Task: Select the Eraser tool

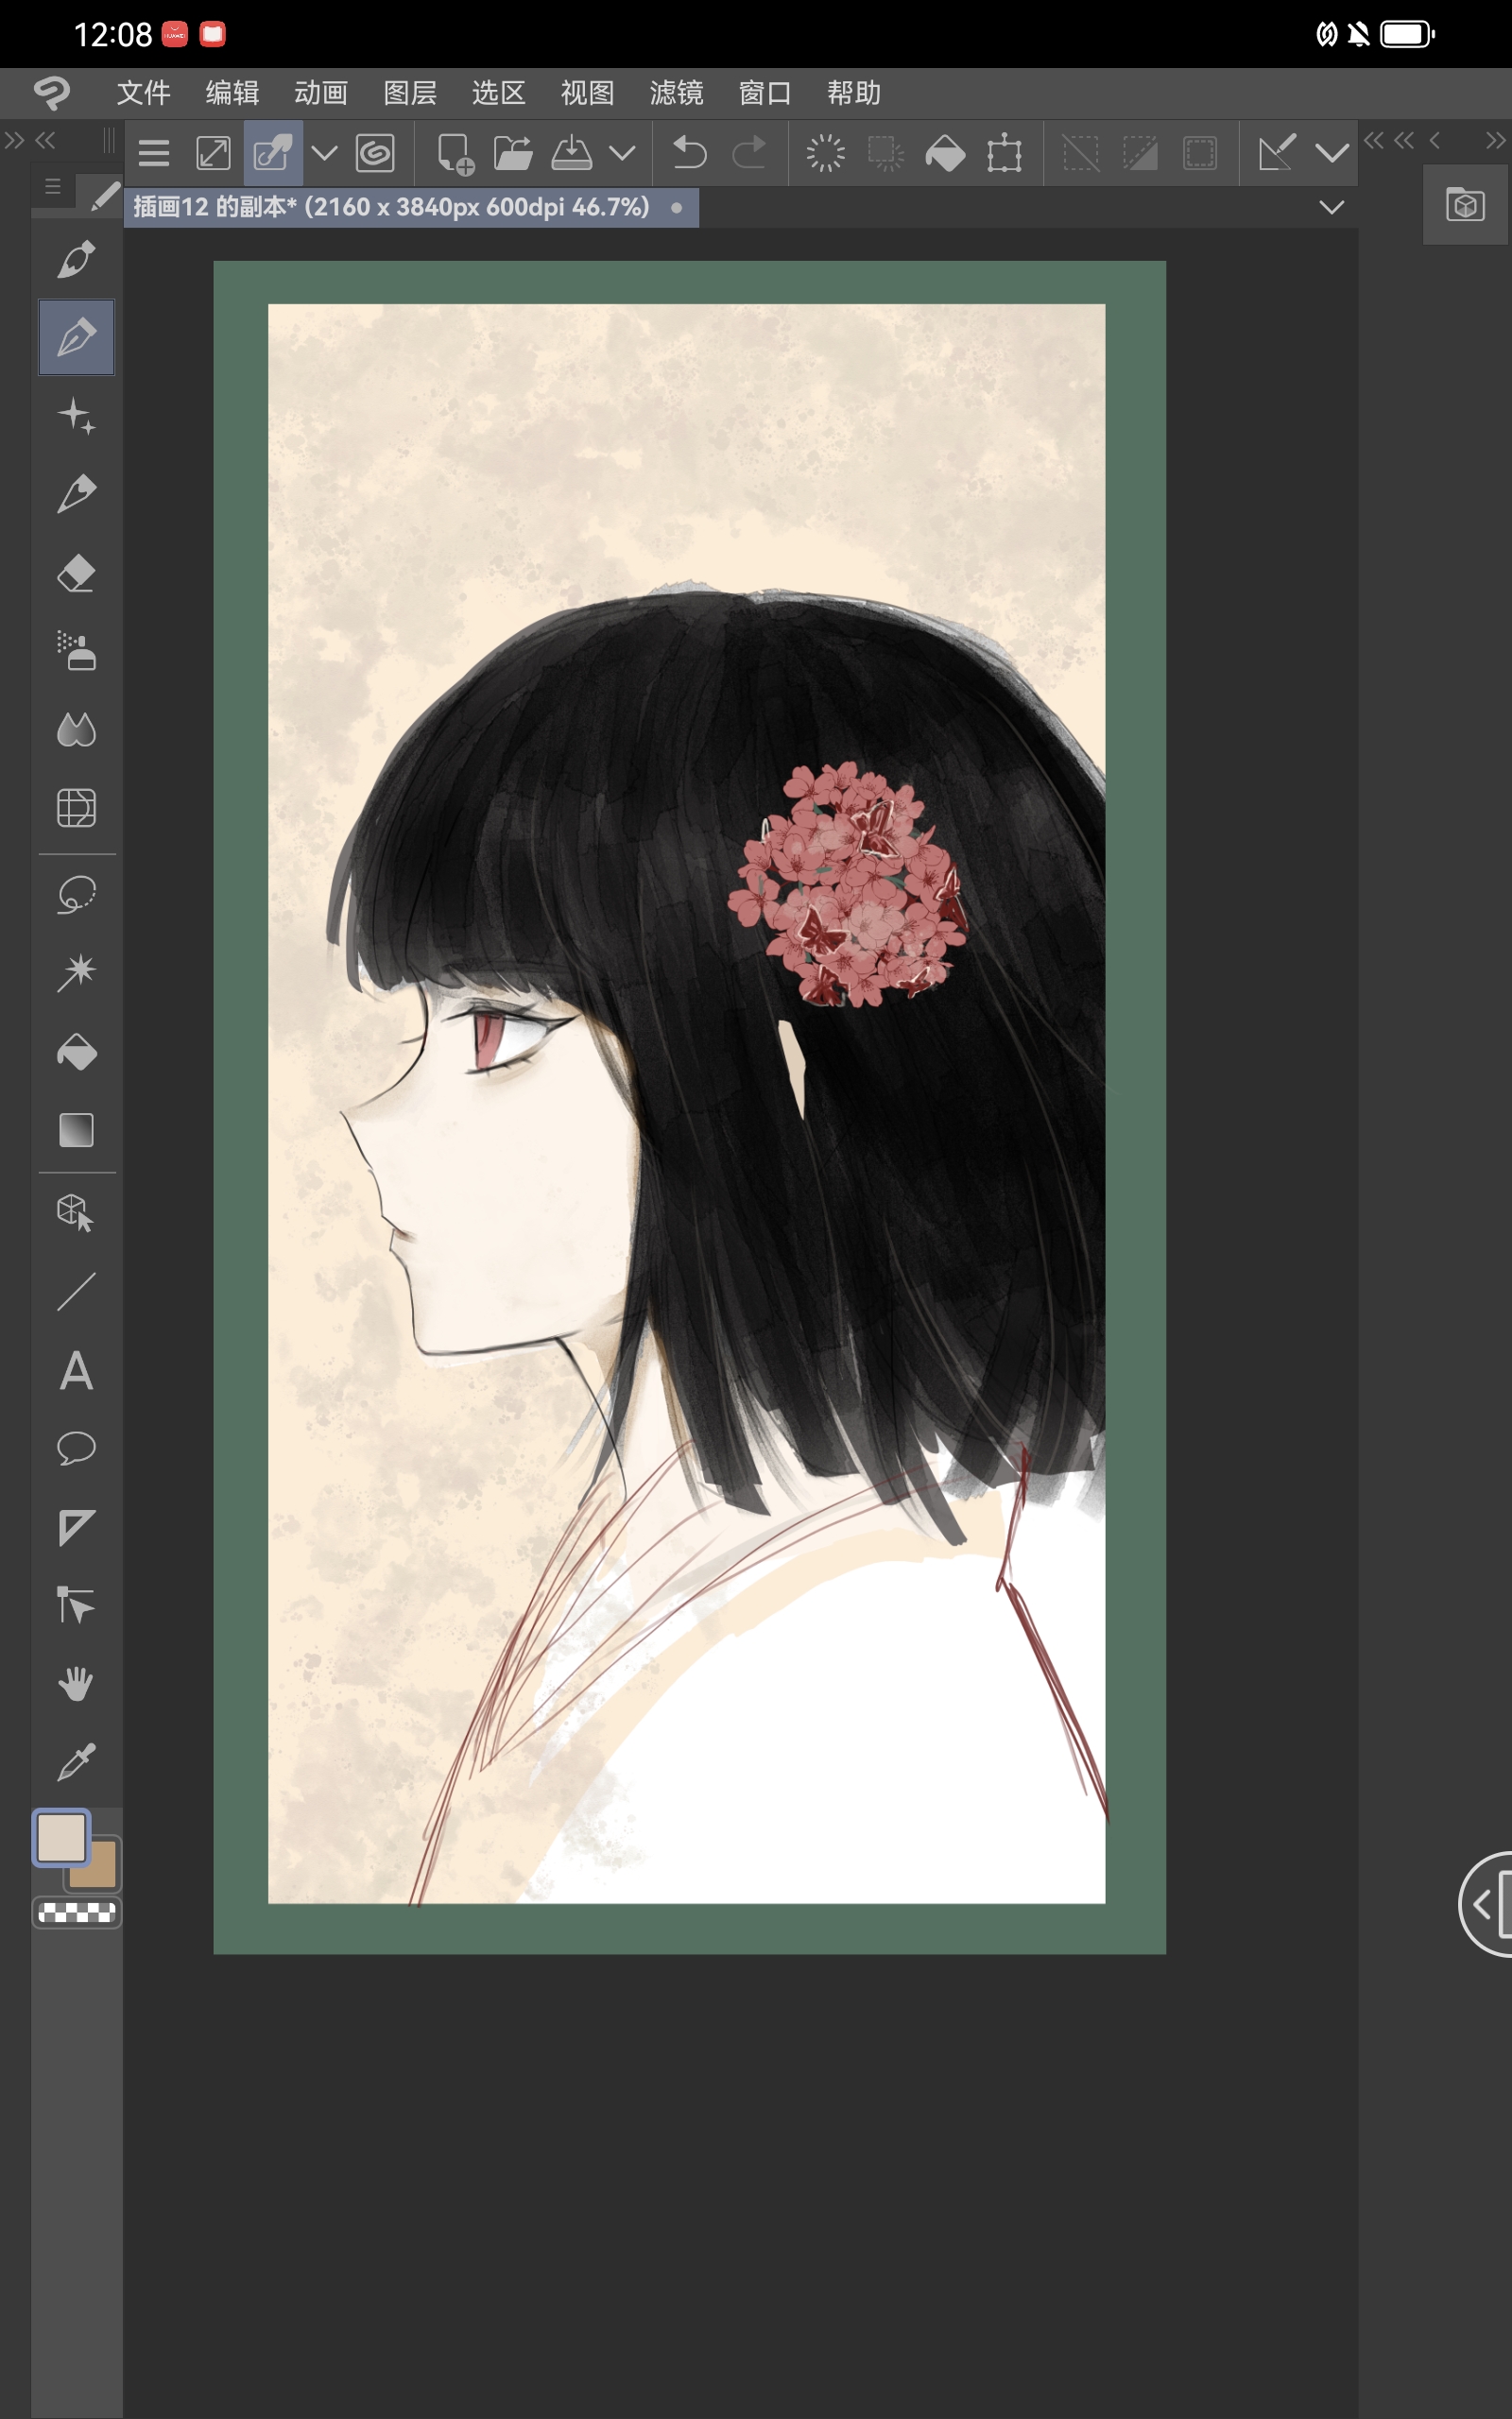Action: [76, 574]
